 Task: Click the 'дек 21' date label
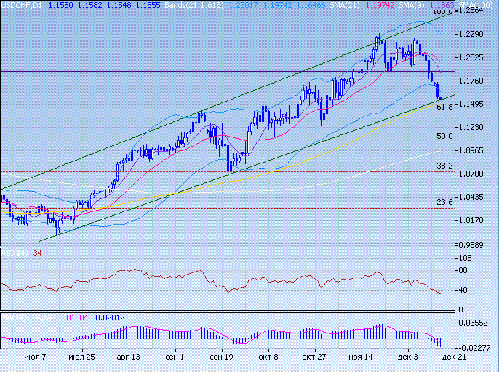pyautogui.click(x=450, y=357)
